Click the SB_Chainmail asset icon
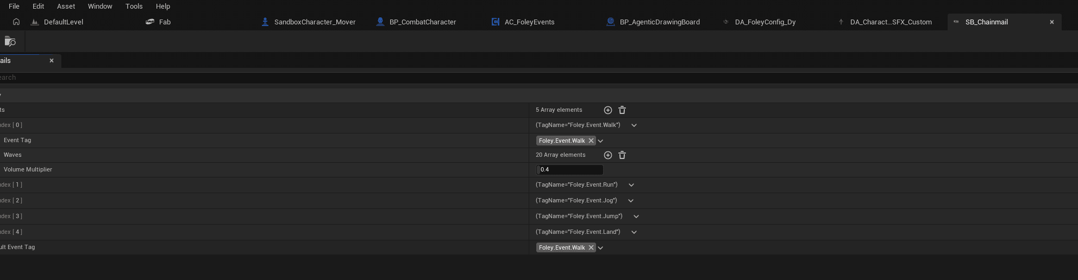 (956, 22)
